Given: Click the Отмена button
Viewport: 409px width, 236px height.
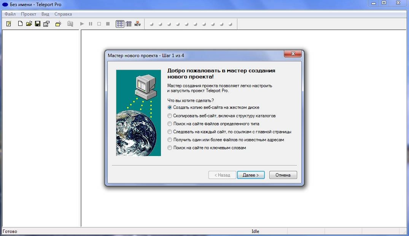Looking at the screenshot, I should [x=283, y=175].
